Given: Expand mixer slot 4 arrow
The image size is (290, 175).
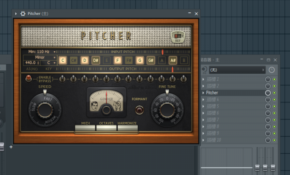Looking at the screenshot, I should [203, 99].
